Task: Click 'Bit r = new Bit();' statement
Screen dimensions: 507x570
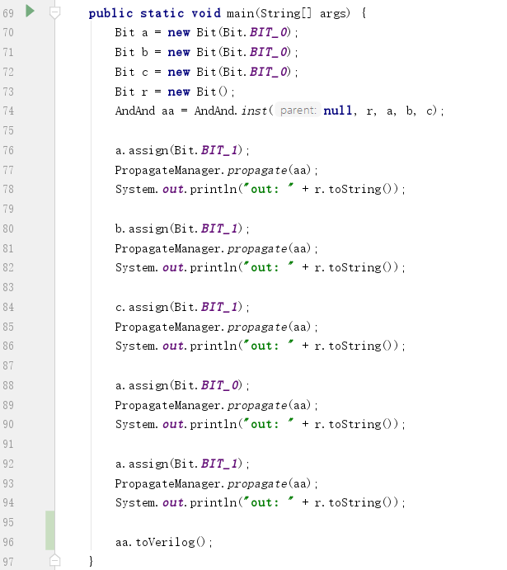Action: click(x=175, y=92)
